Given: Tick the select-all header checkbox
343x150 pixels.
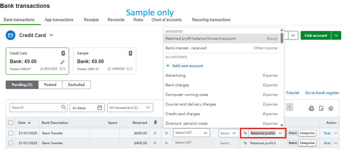Looking at the screenshot, I should 11,123.
